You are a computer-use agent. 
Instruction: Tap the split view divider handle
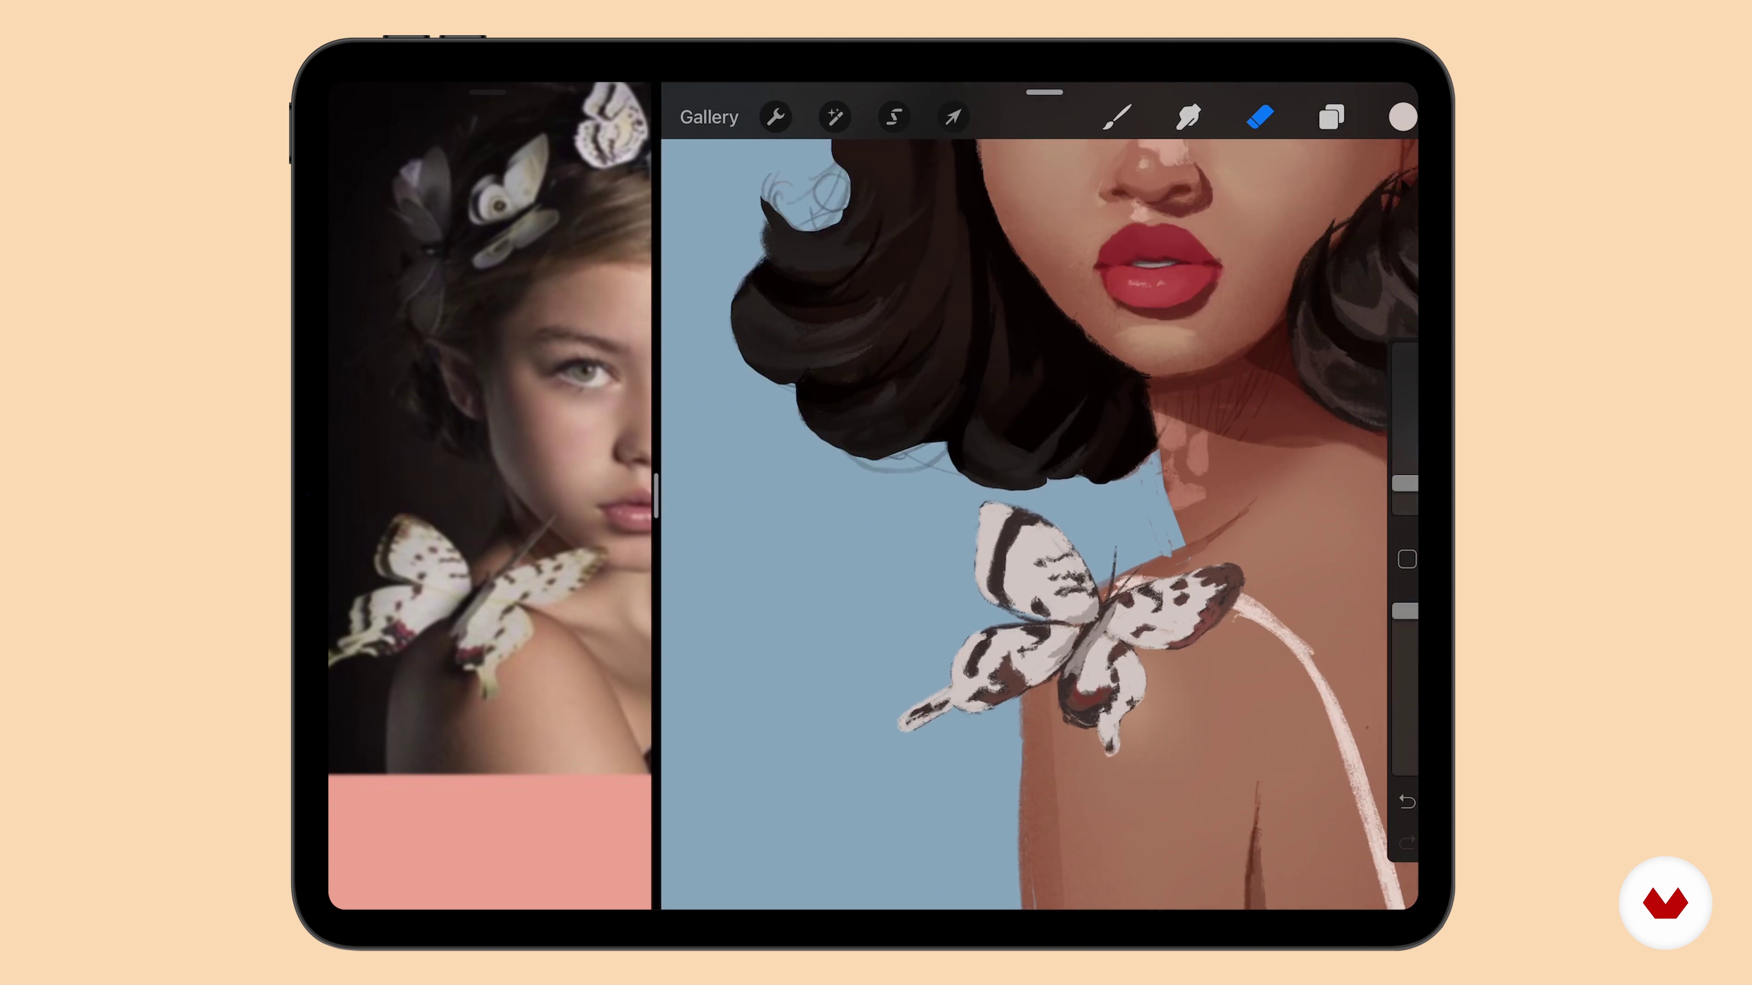pos(656,496)
